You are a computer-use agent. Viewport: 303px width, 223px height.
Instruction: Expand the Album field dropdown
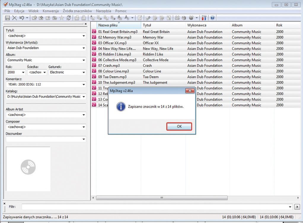[x=84, y=60]
